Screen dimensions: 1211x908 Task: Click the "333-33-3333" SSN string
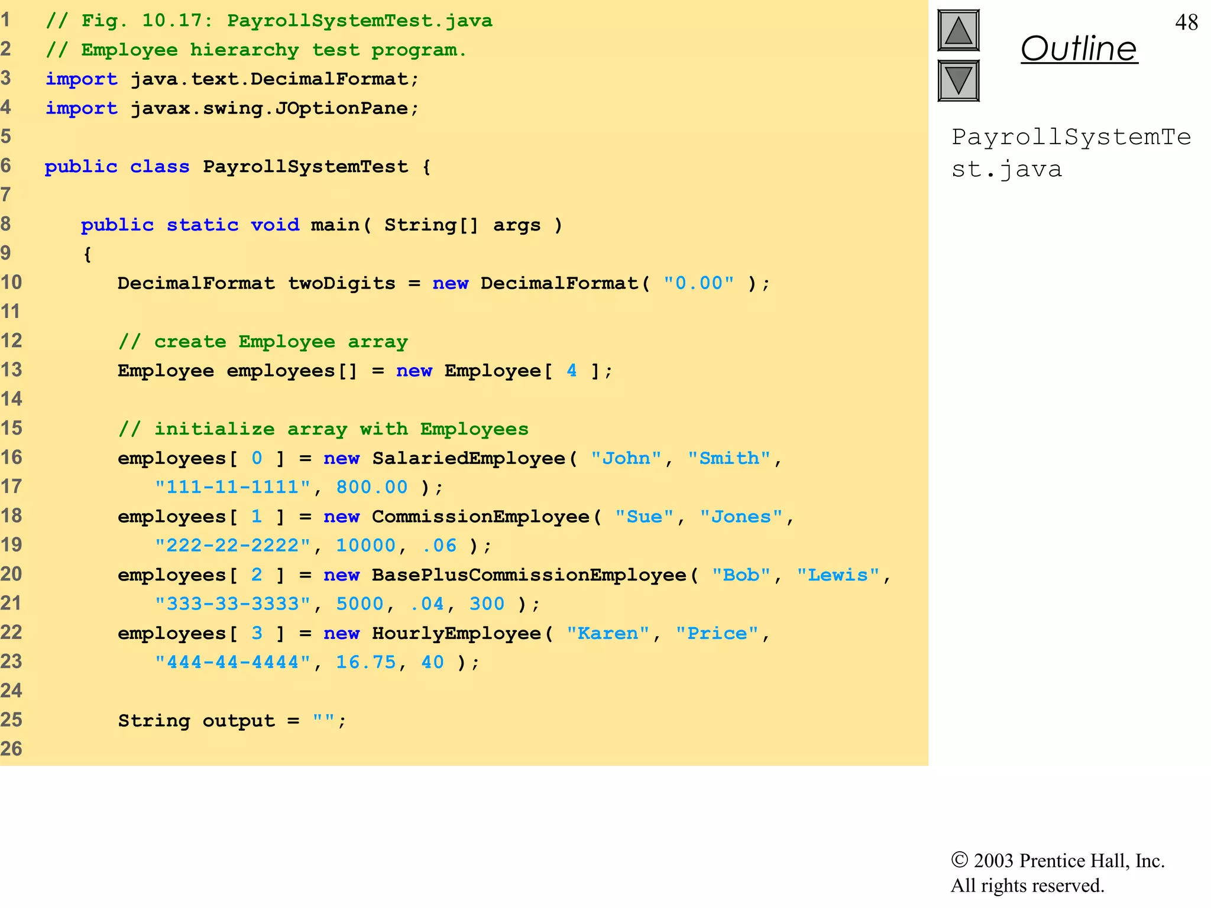point(232,604)
